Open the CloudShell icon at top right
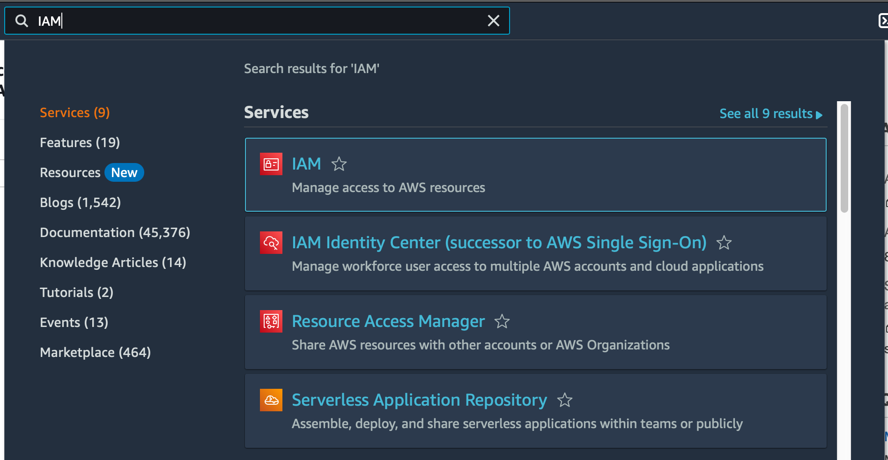The width and height of the screenshot is (888, 460). click(x=883, y=21)
